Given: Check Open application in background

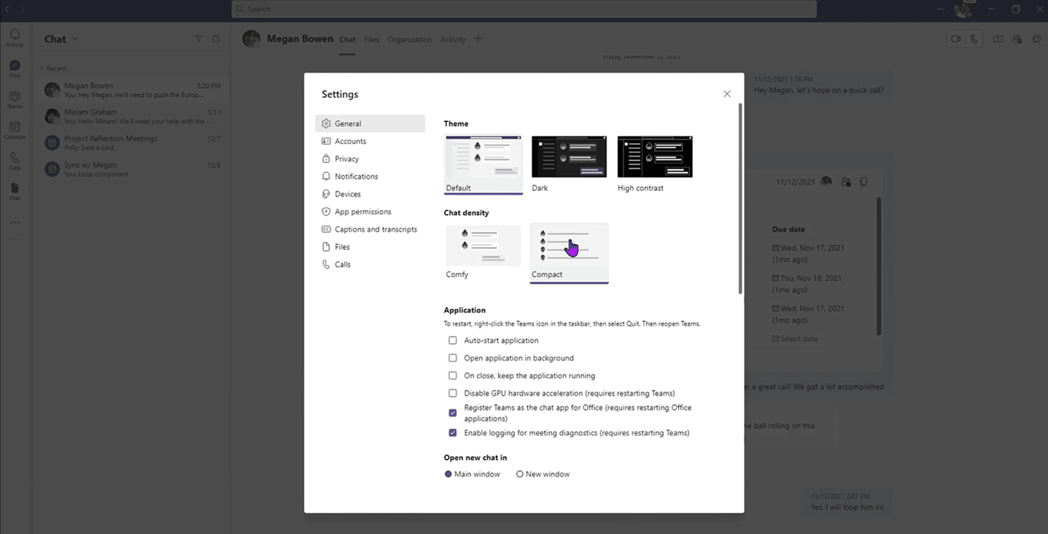Looking at the screenshot, I should tap(452, 358).
